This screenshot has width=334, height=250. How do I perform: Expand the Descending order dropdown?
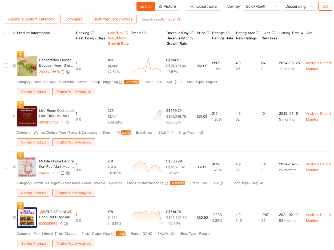click(x=299, y=6)
